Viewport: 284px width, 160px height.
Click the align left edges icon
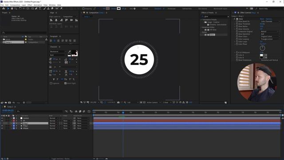point(51,20)
